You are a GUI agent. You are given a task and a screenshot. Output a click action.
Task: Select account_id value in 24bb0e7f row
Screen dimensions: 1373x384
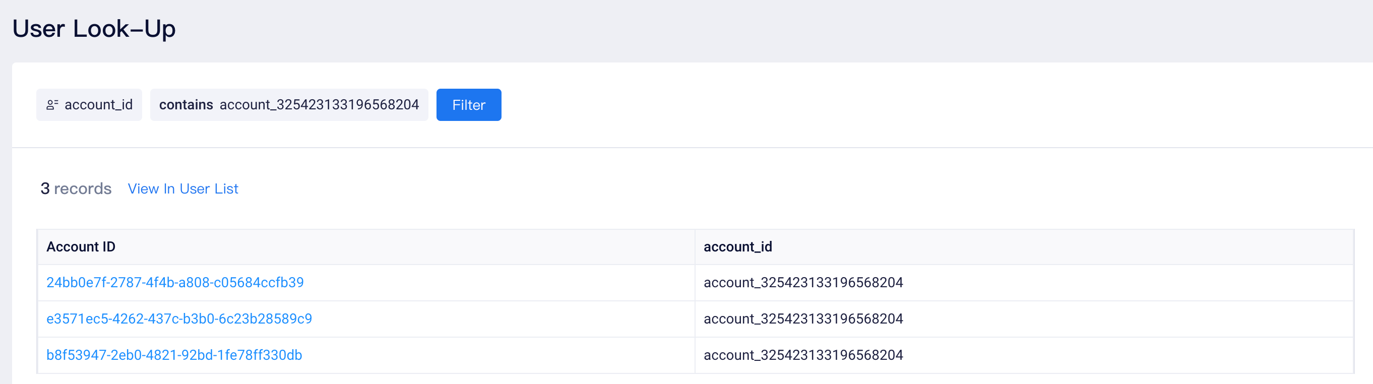point(803,282)
